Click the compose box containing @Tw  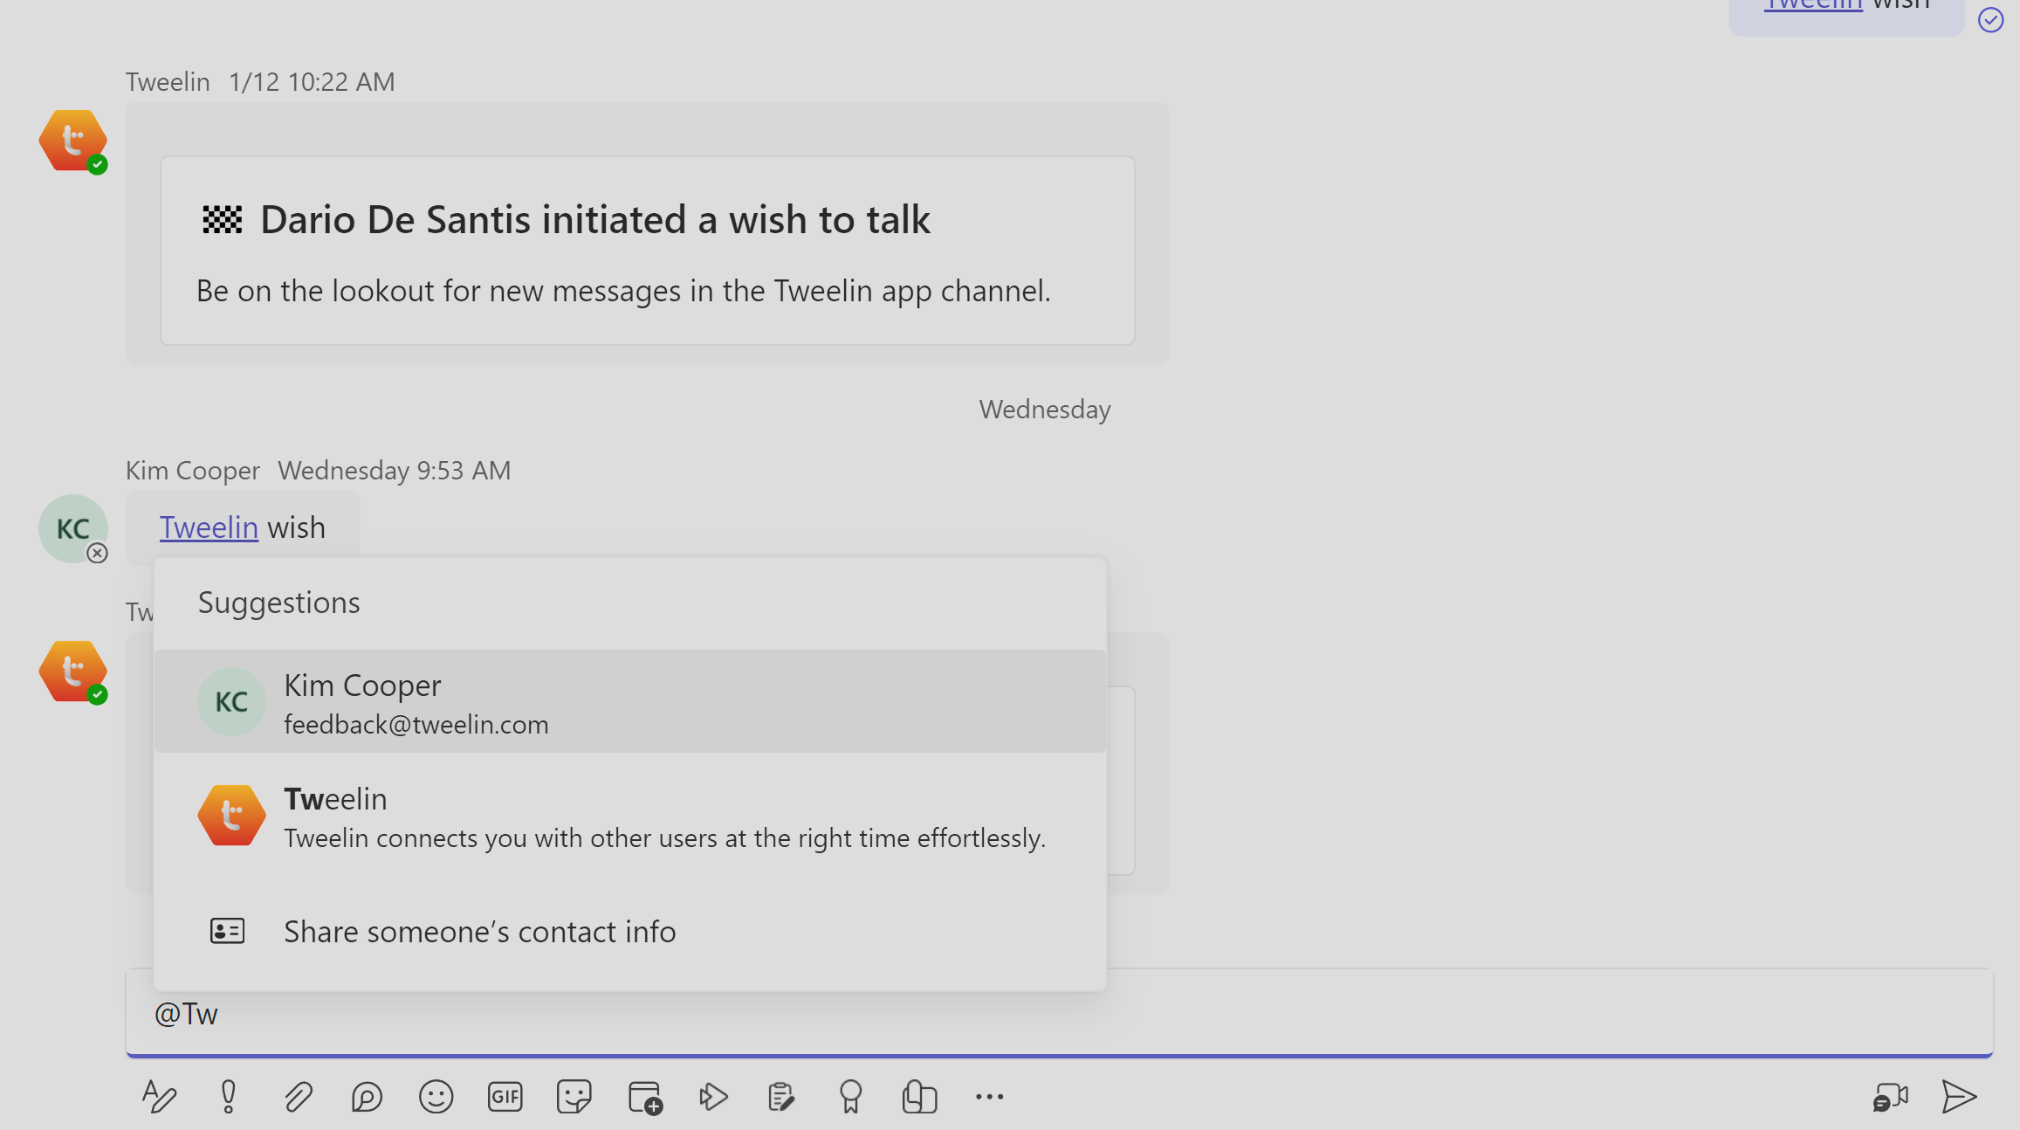(x=1059, y=1013)
